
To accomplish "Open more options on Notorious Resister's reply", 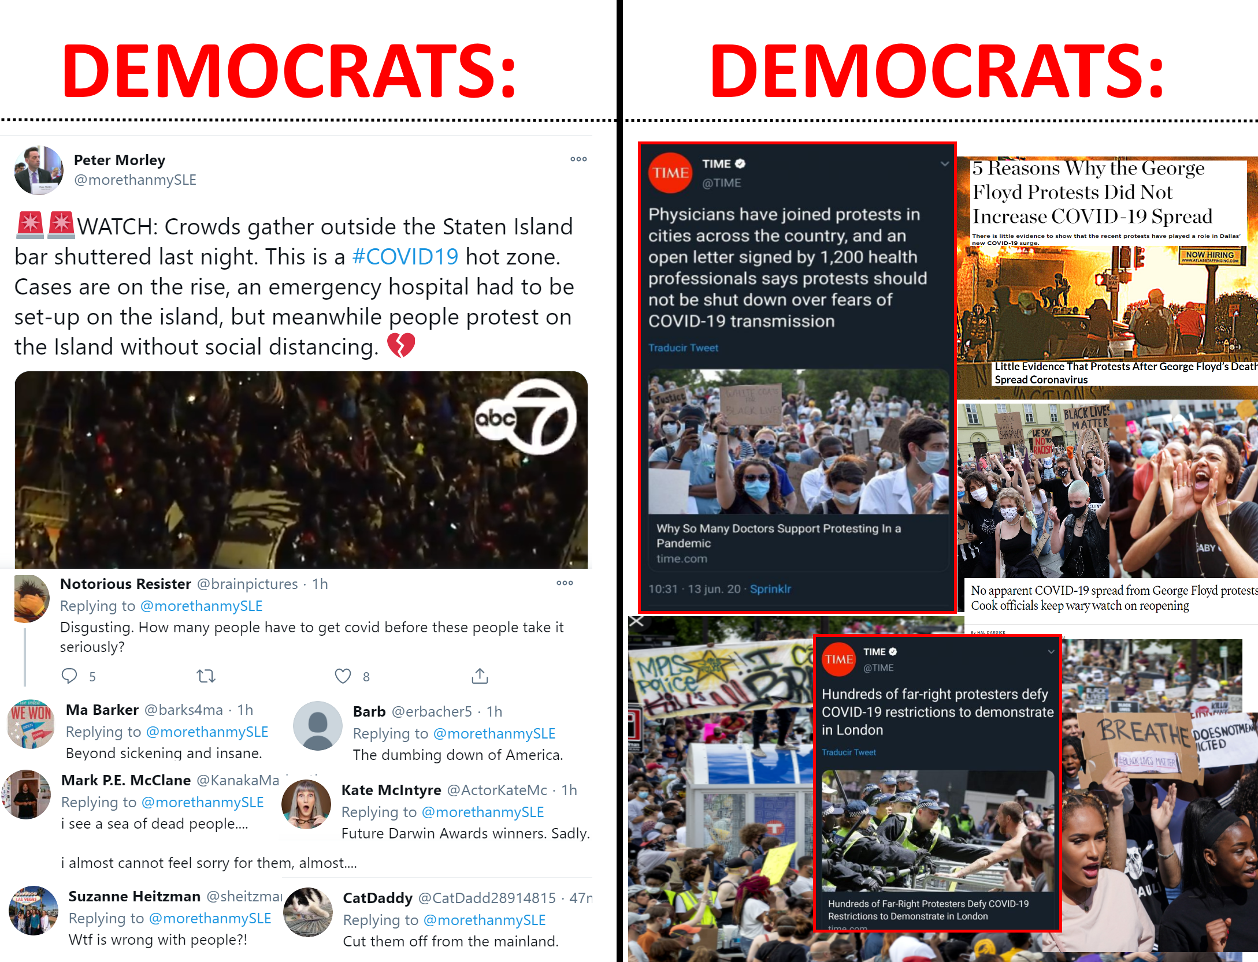I will click(565, 583).
